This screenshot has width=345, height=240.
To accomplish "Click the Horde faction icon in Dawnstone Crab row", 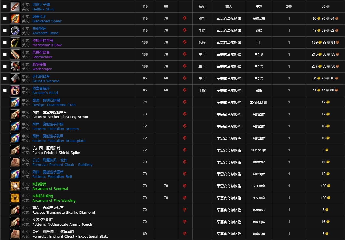I will pyautogui.click(x=185, y=102).
